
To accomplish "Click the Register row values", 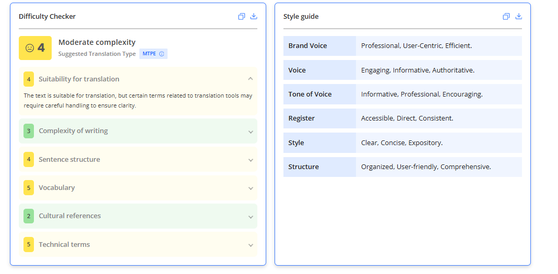I will [x=407, y=118].
